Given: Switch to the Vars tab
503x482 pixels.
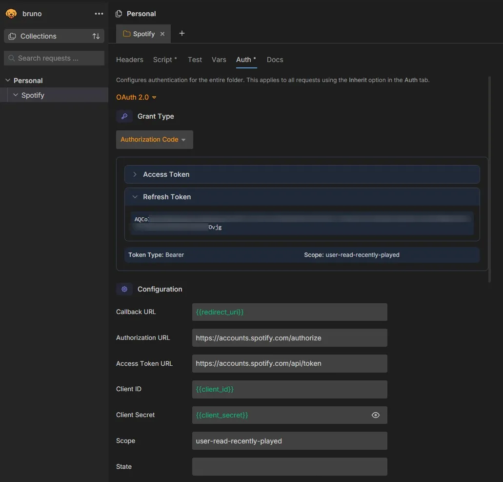Looking at the screenshot, I should 219,60.
